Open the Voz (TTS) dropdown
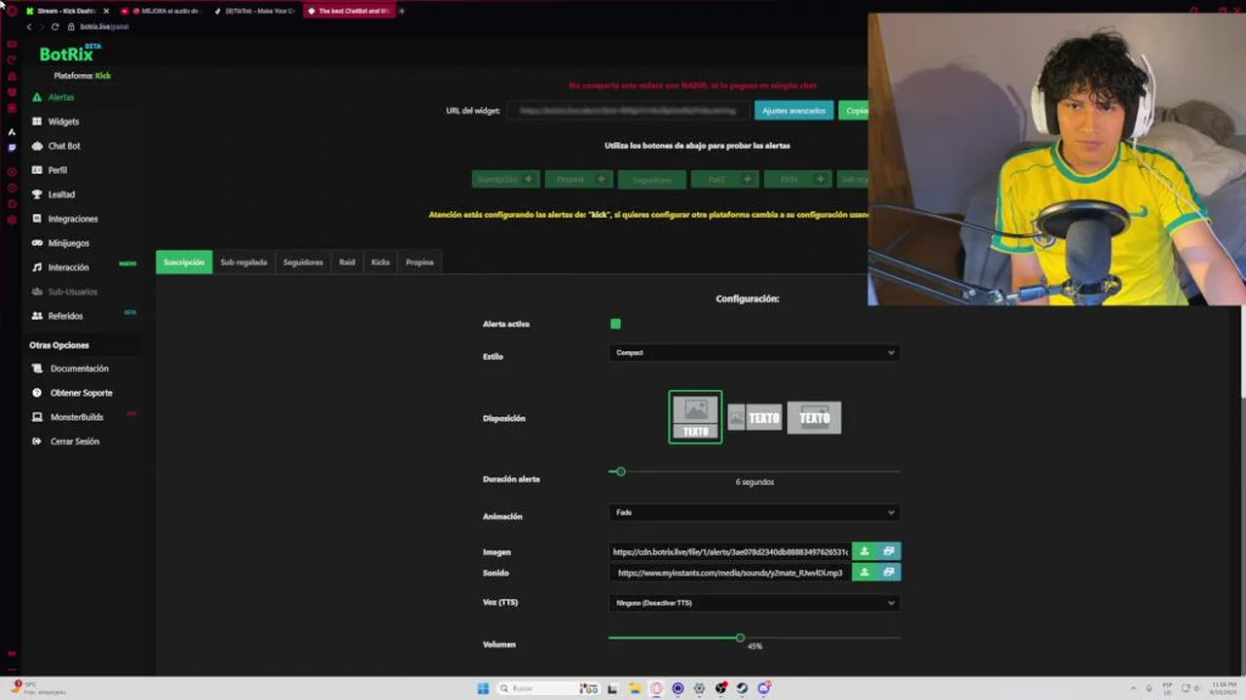Image resolution: width=1246 pixels, height=700 pixels. pos(754,603)
